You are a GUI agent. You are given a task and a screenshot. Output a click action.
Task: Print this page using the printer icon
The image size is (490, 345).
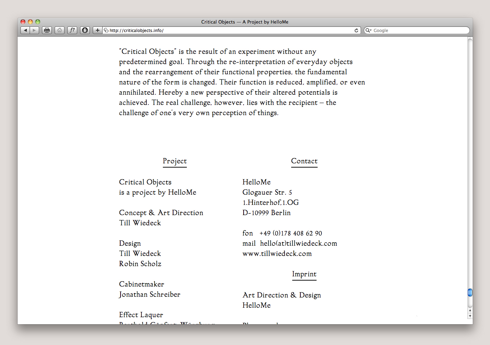coord(47,30)
